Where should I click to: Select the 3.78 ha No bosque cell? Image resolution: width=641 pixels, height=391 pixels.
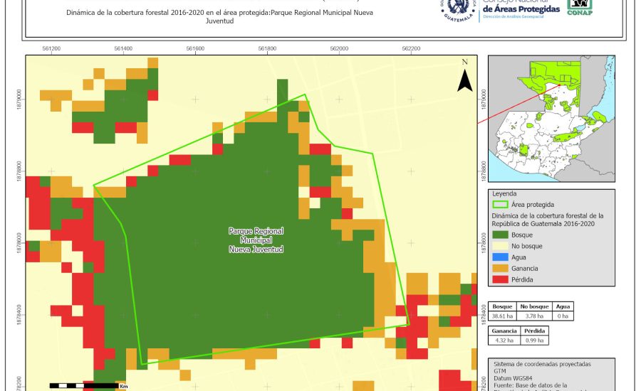[534, 316]
